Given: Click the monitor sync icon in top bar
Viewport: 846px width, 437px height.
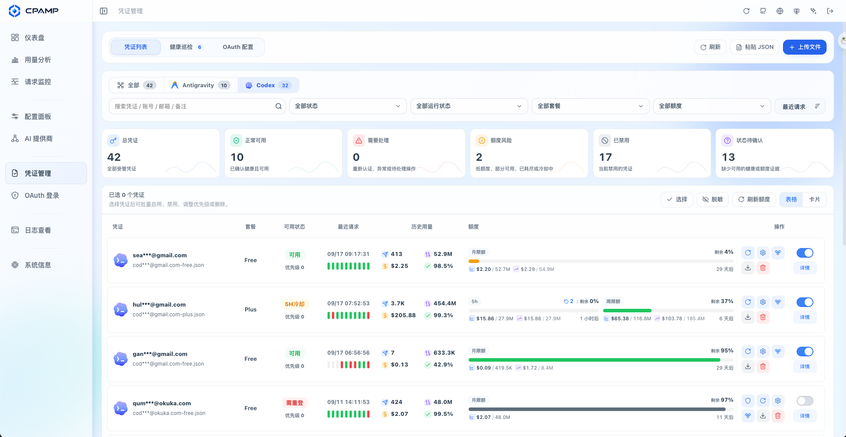Looking at the screenshot, I should coord(797,11).
